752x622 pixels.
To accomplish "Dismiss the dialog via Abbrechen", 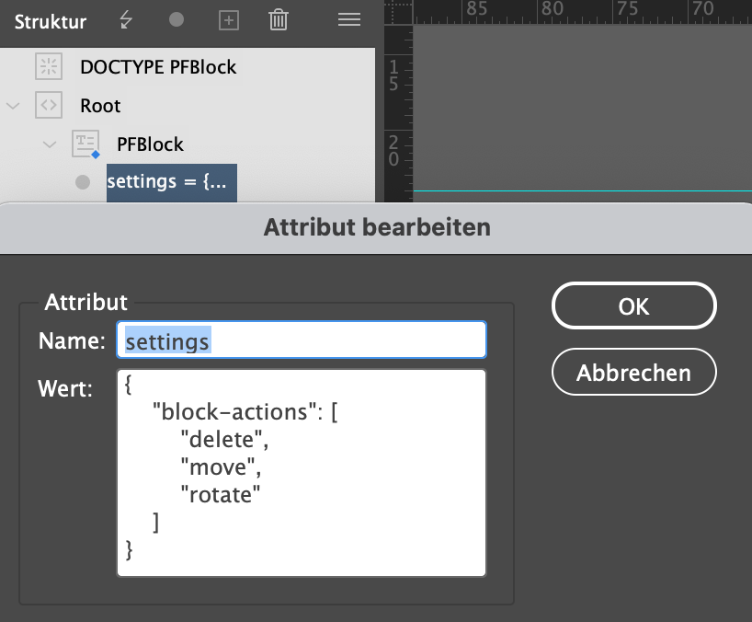I will click(633, 372).
